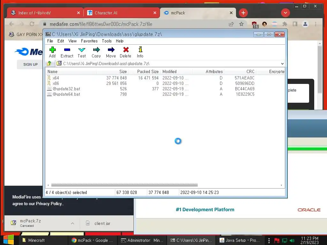Select the @update32.bat file

point(165,89)
